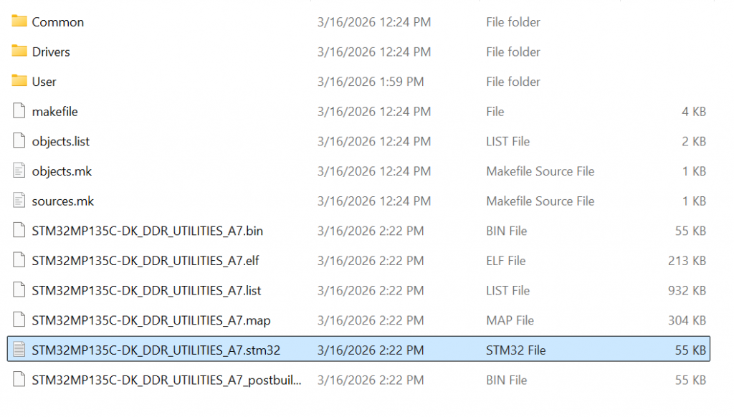Click the Drivers folder icon
The image size is (734, 417).
[x=19, y=52]
